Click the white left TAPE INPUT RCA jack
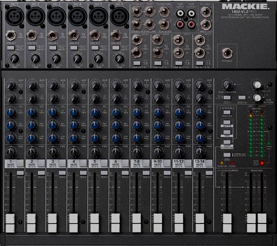This screenshot has width=277, height=246. (180, 13)
